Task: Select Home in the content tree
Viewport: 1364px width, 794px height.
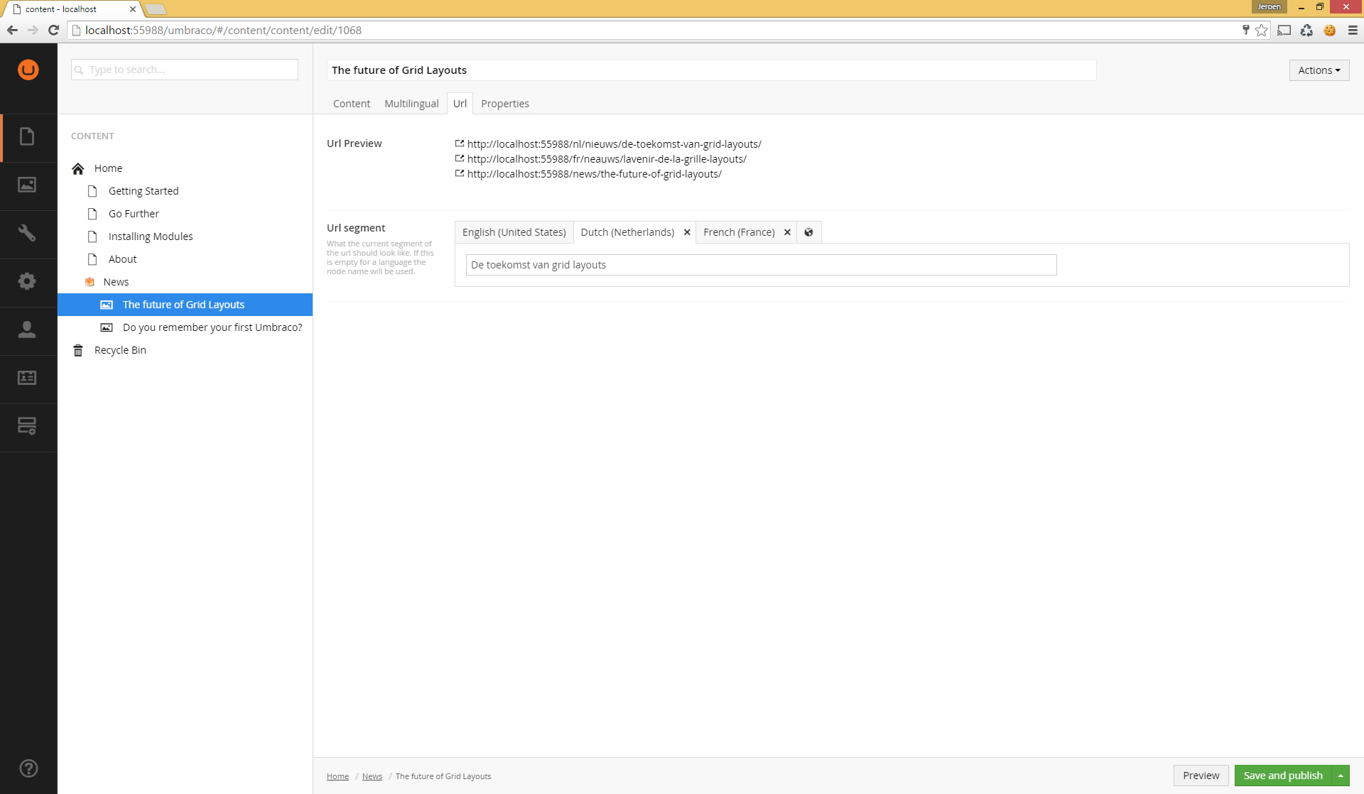Action: pos(108,168)
